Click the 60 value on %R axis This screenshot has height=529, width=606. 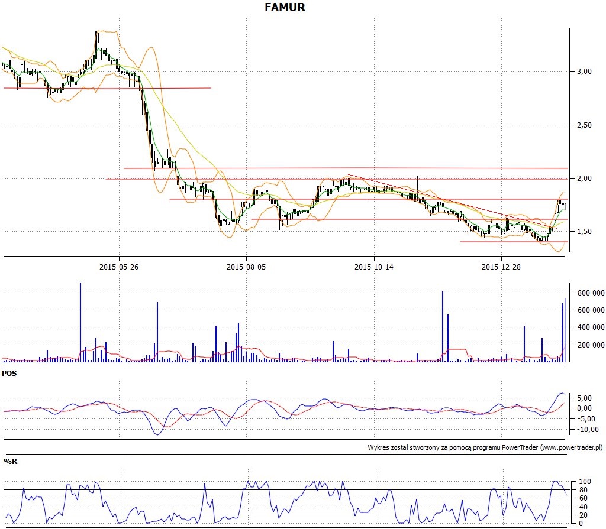(x=583, y=498)
